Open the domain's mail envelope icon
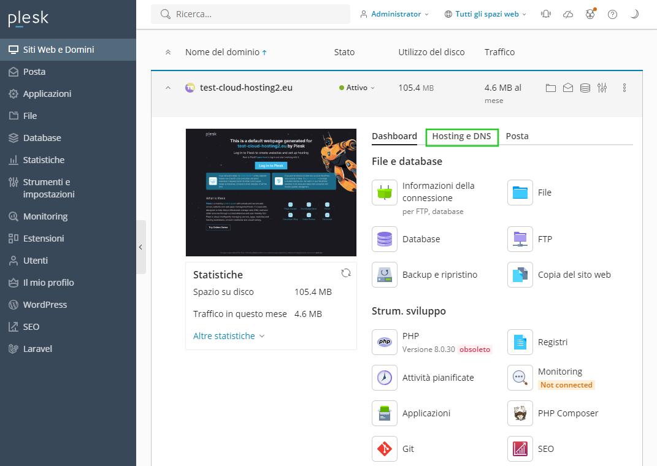Screen dimensions: 657x466 tap(568, 88)
